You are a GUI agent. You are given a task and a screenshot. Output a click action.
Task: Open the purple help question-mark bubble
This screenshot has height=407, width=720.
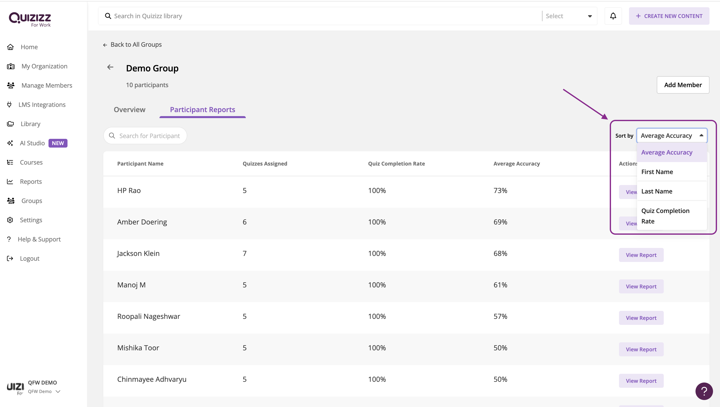pos(704,391)
